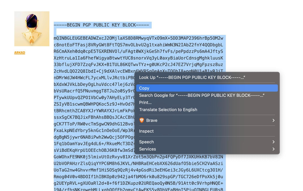This screenshot has height=191, width=303.
Task: Click the Services menu label
Action: [x=147, y=149]
